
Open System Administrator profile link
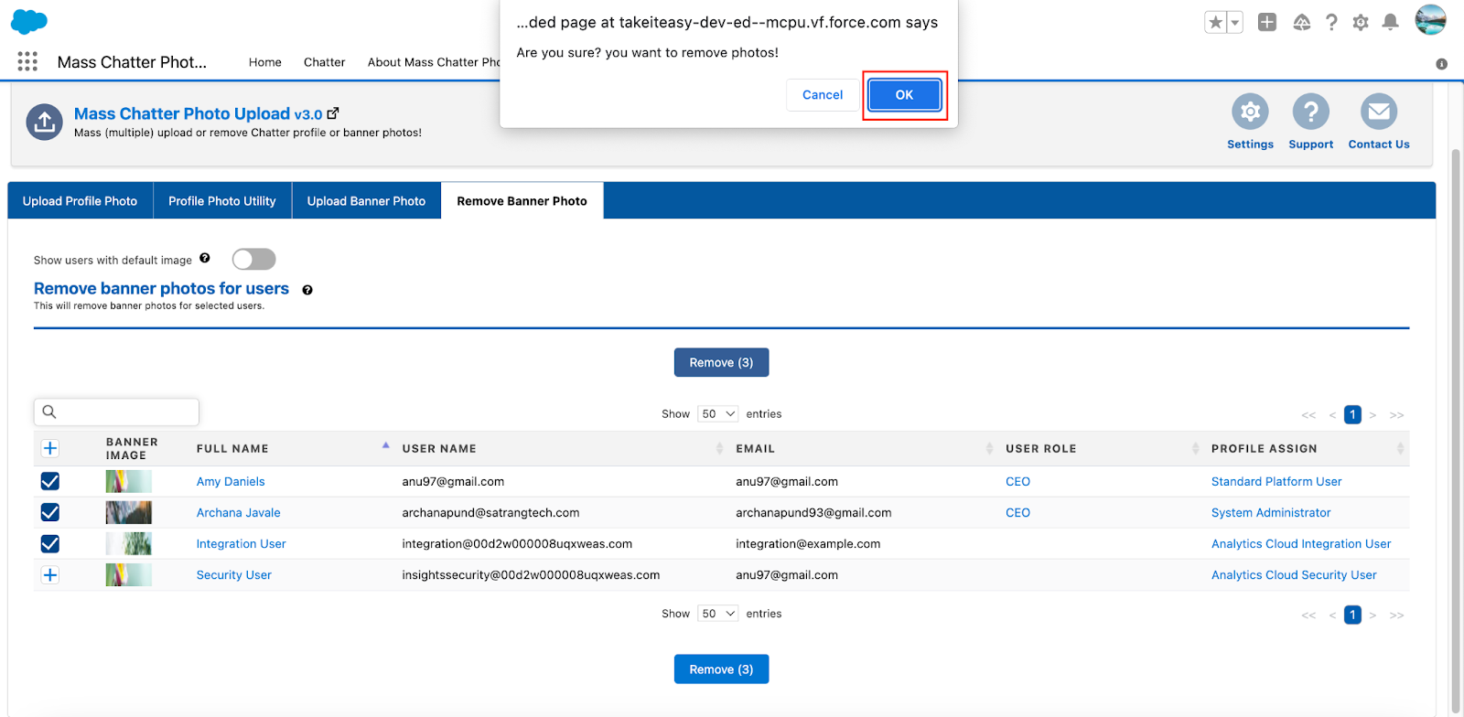click(x=1271, y=513)
